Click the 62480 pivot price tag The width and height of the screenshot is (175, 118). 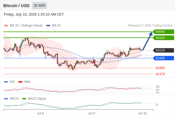pos(163,58)
